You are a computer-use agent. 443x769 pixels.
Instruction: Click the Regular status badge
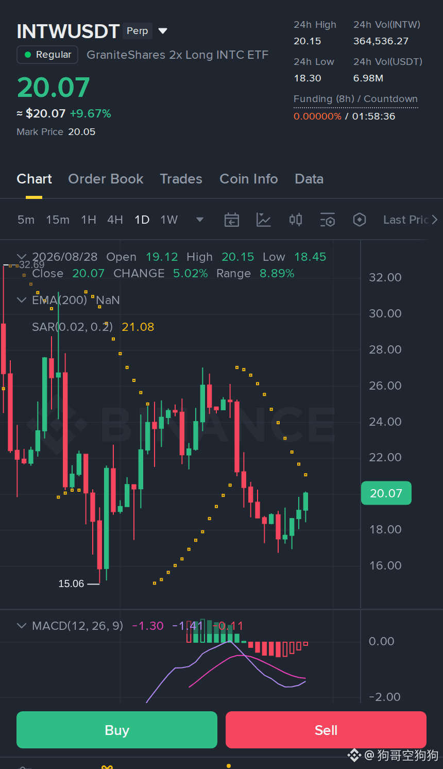[x=47, y=55]
